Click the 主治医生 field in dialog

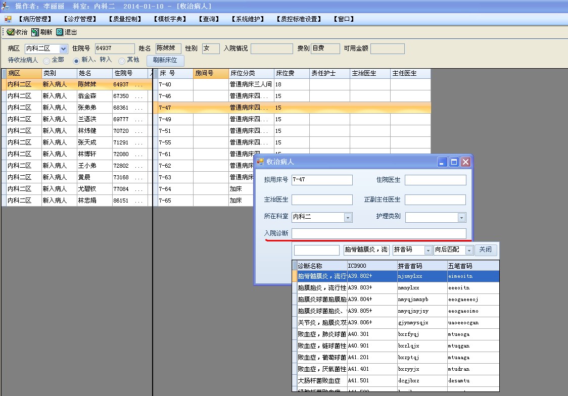click(322, 200)
